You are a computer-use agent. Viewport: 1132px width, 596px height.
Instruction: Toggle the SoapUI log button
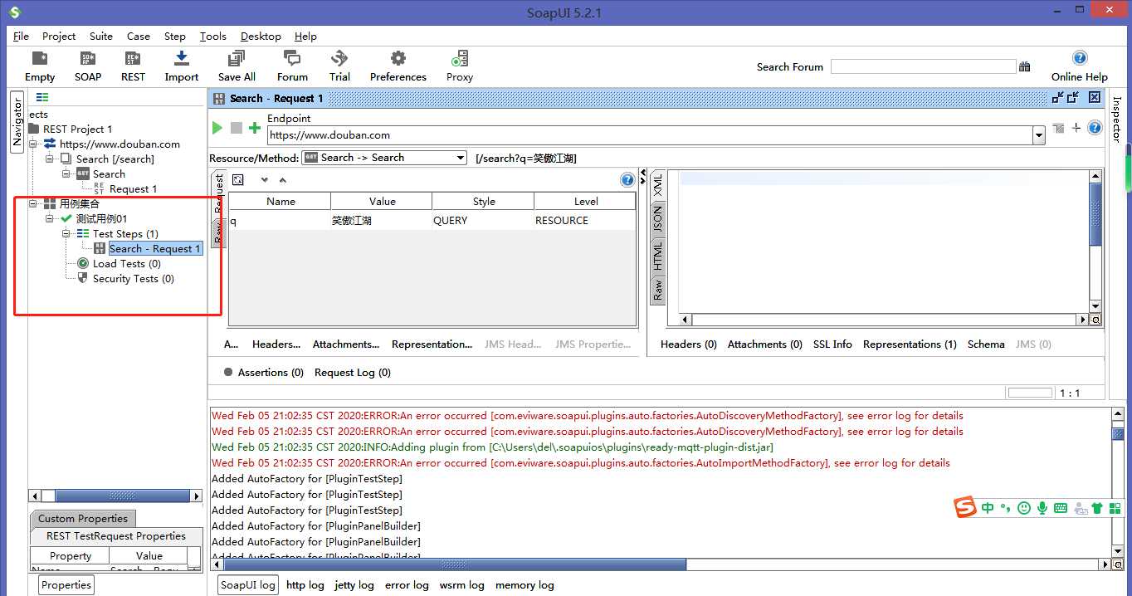point(247,584)
